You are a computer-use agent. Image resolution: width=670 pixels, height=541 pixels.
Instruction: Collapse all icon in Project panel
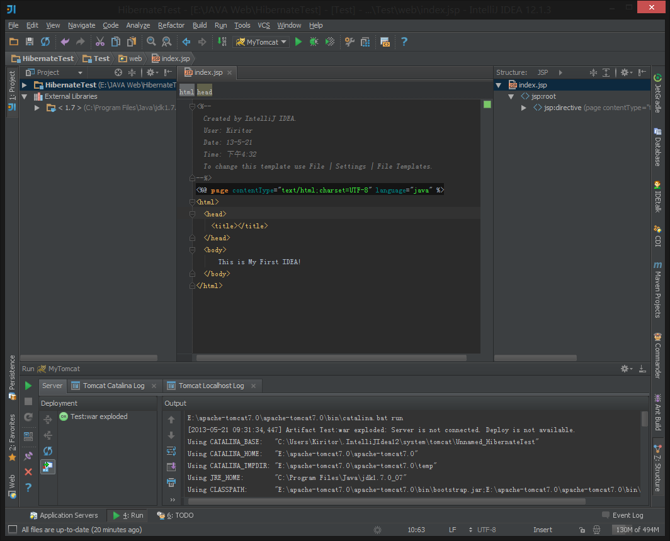click(132, 72)
